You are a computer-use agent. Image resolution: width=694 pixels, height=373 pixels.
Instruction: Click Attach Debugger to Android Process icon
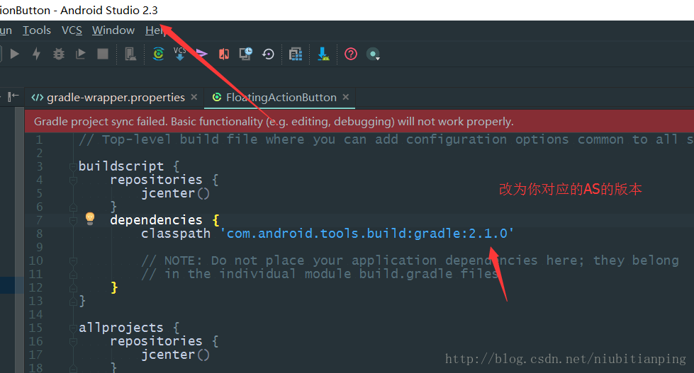point(130,54)
